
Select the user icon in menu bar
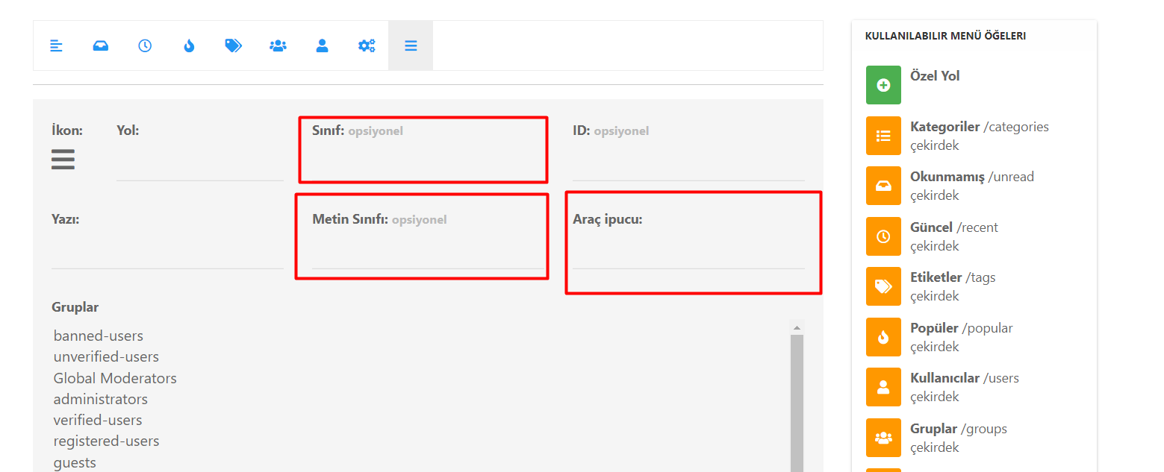[322, 45]
